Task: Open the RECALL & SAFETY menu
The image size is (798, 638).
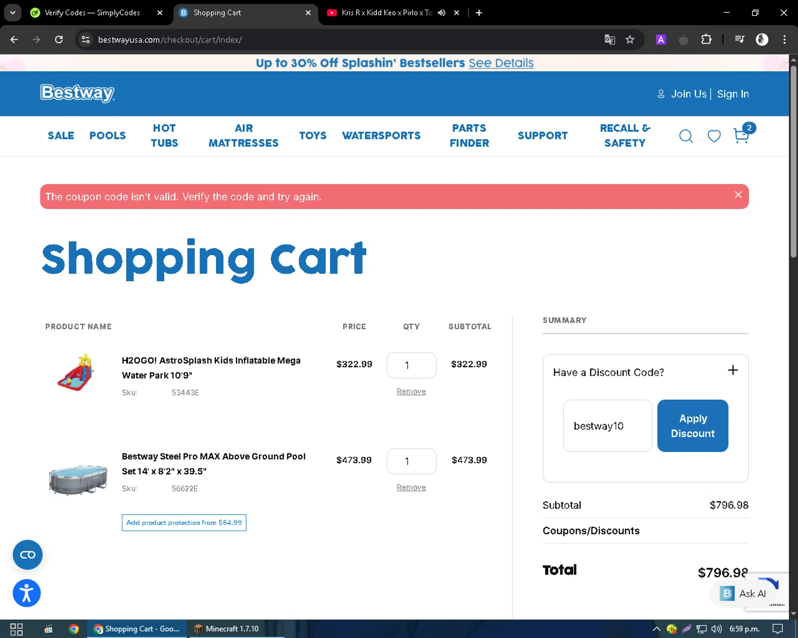Action: 625,136
